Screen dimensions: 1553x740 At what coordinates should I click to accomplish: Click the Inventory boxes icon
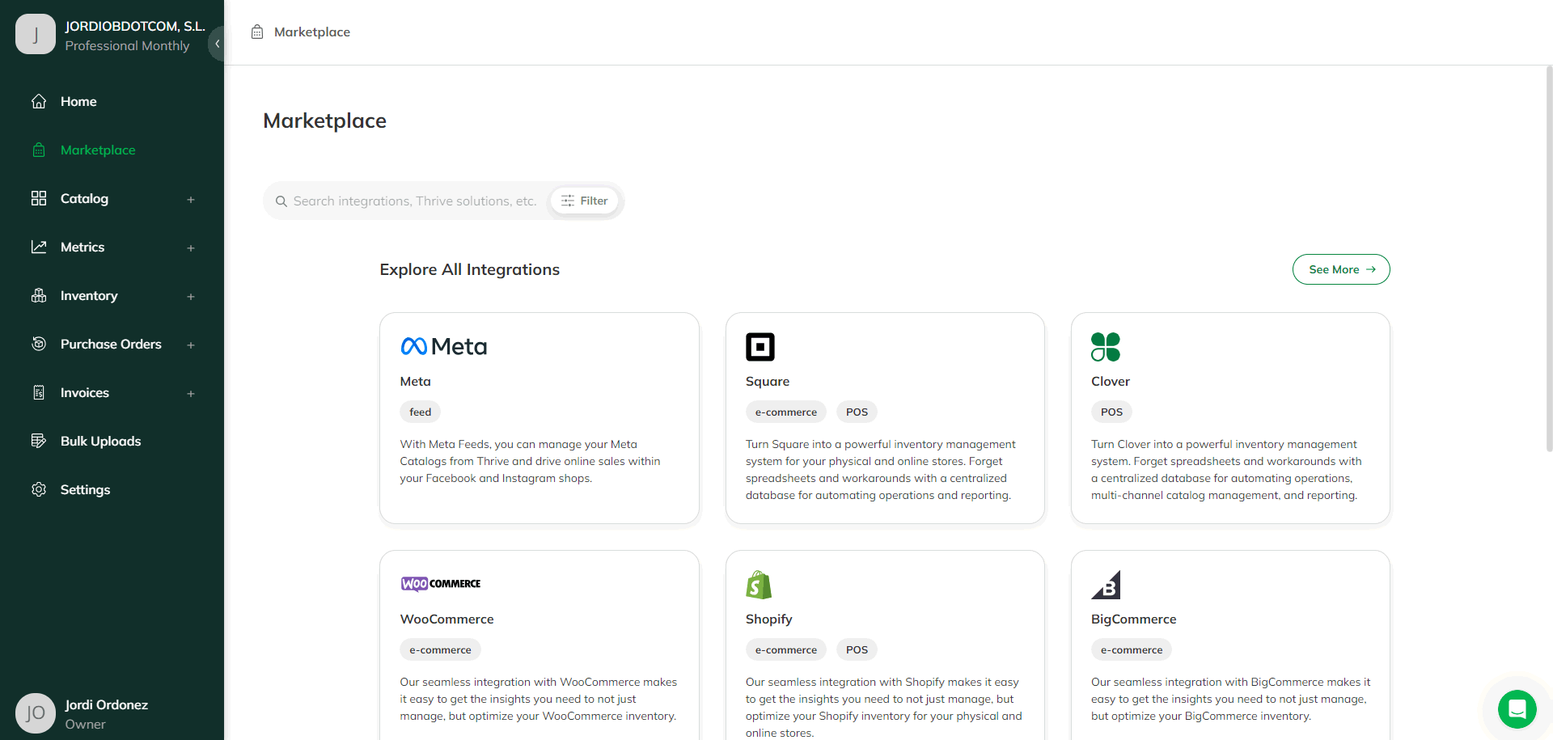coord(39,295)
